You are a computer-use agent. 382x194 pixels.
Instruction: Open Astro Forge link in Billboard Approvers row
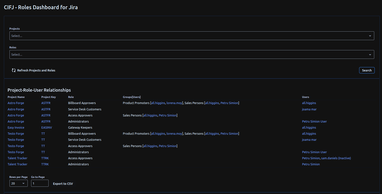pyautogui.click(x=16, y=103)
